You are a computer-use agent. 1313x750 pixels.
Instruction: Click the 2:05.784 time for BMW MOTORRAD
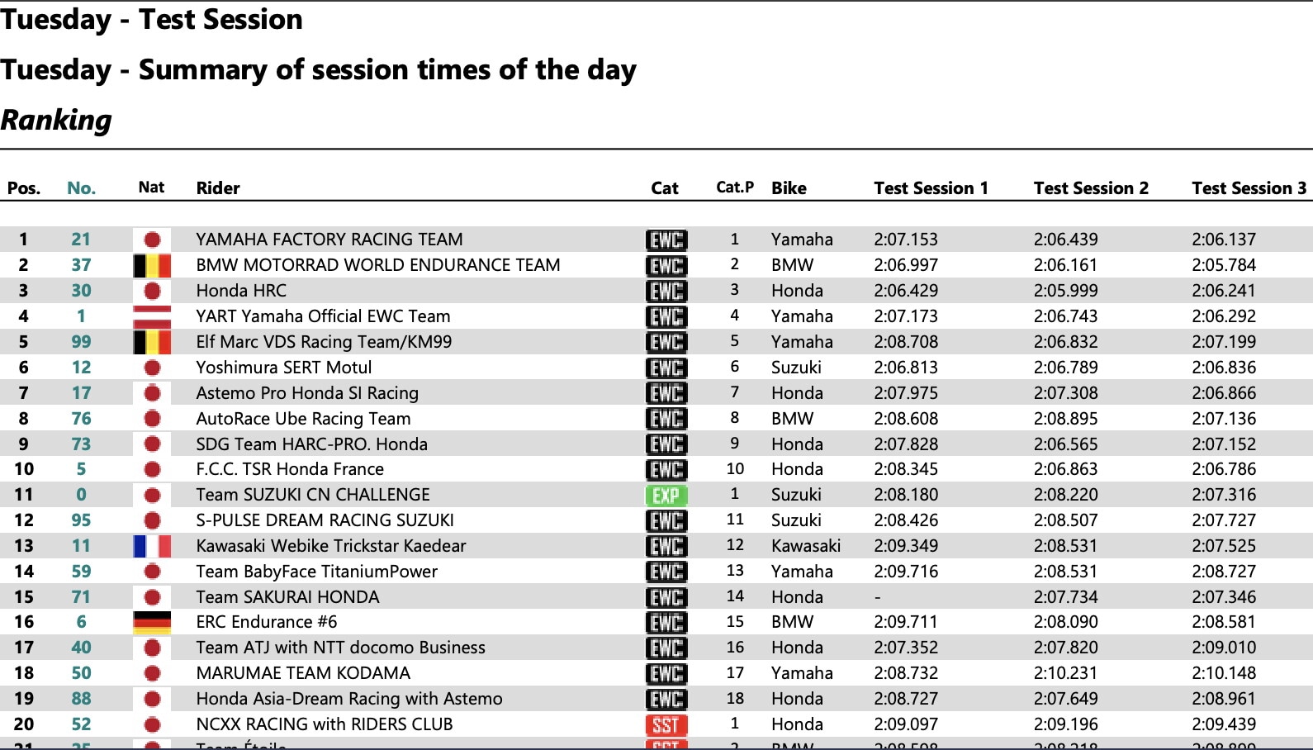click(1223, 265)
